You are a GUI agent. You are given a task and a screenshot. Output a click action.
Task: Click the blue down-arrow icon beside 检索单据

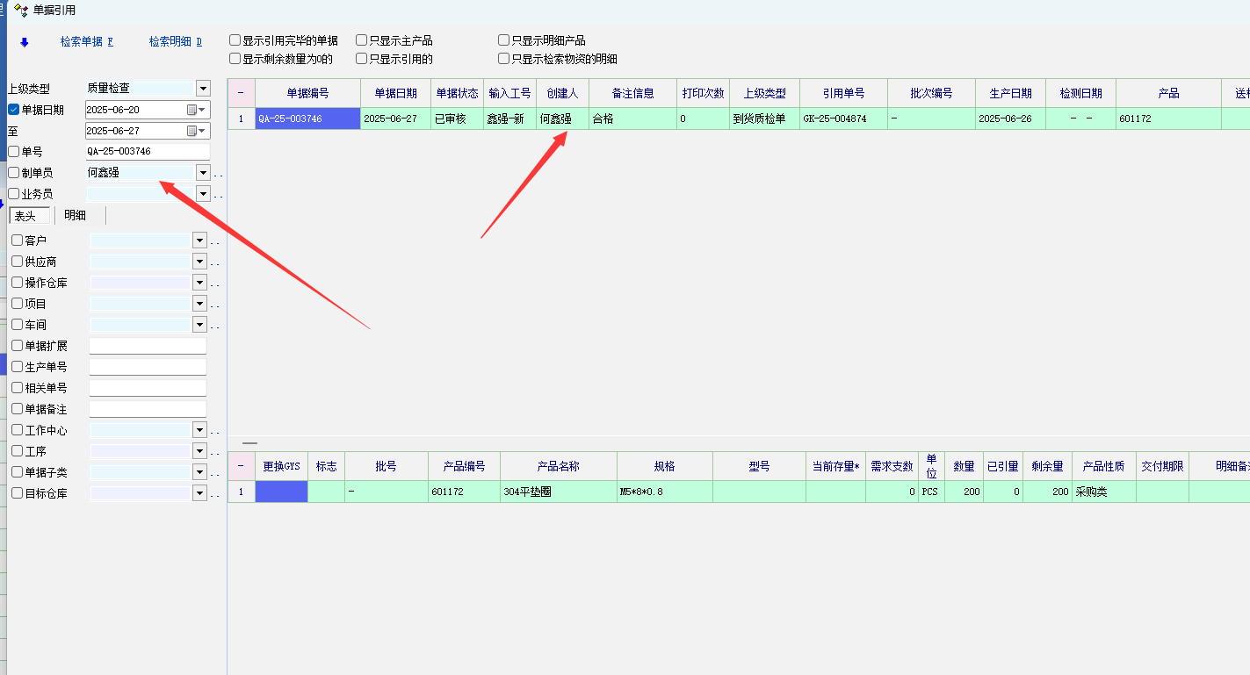pos(25,42)
